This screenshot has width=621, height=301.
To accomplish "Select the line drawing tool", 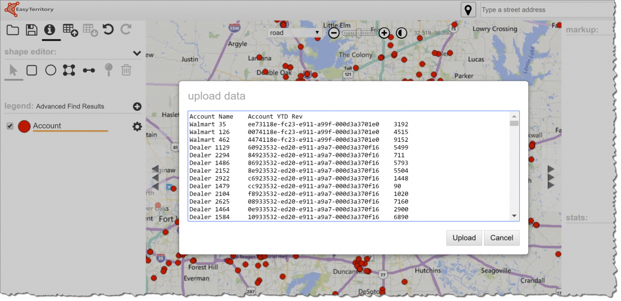I will 89,70.
